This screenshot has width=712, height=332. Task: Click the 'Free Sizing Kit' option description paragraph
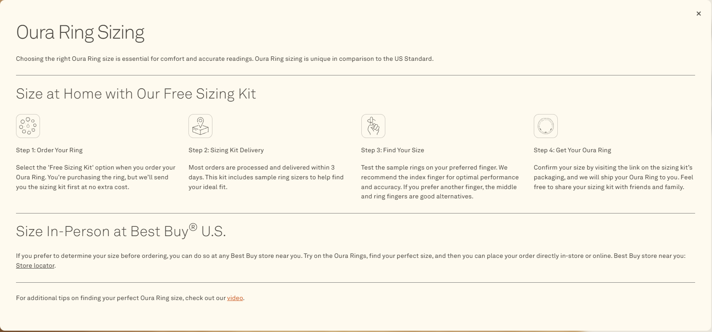point(96,177)
